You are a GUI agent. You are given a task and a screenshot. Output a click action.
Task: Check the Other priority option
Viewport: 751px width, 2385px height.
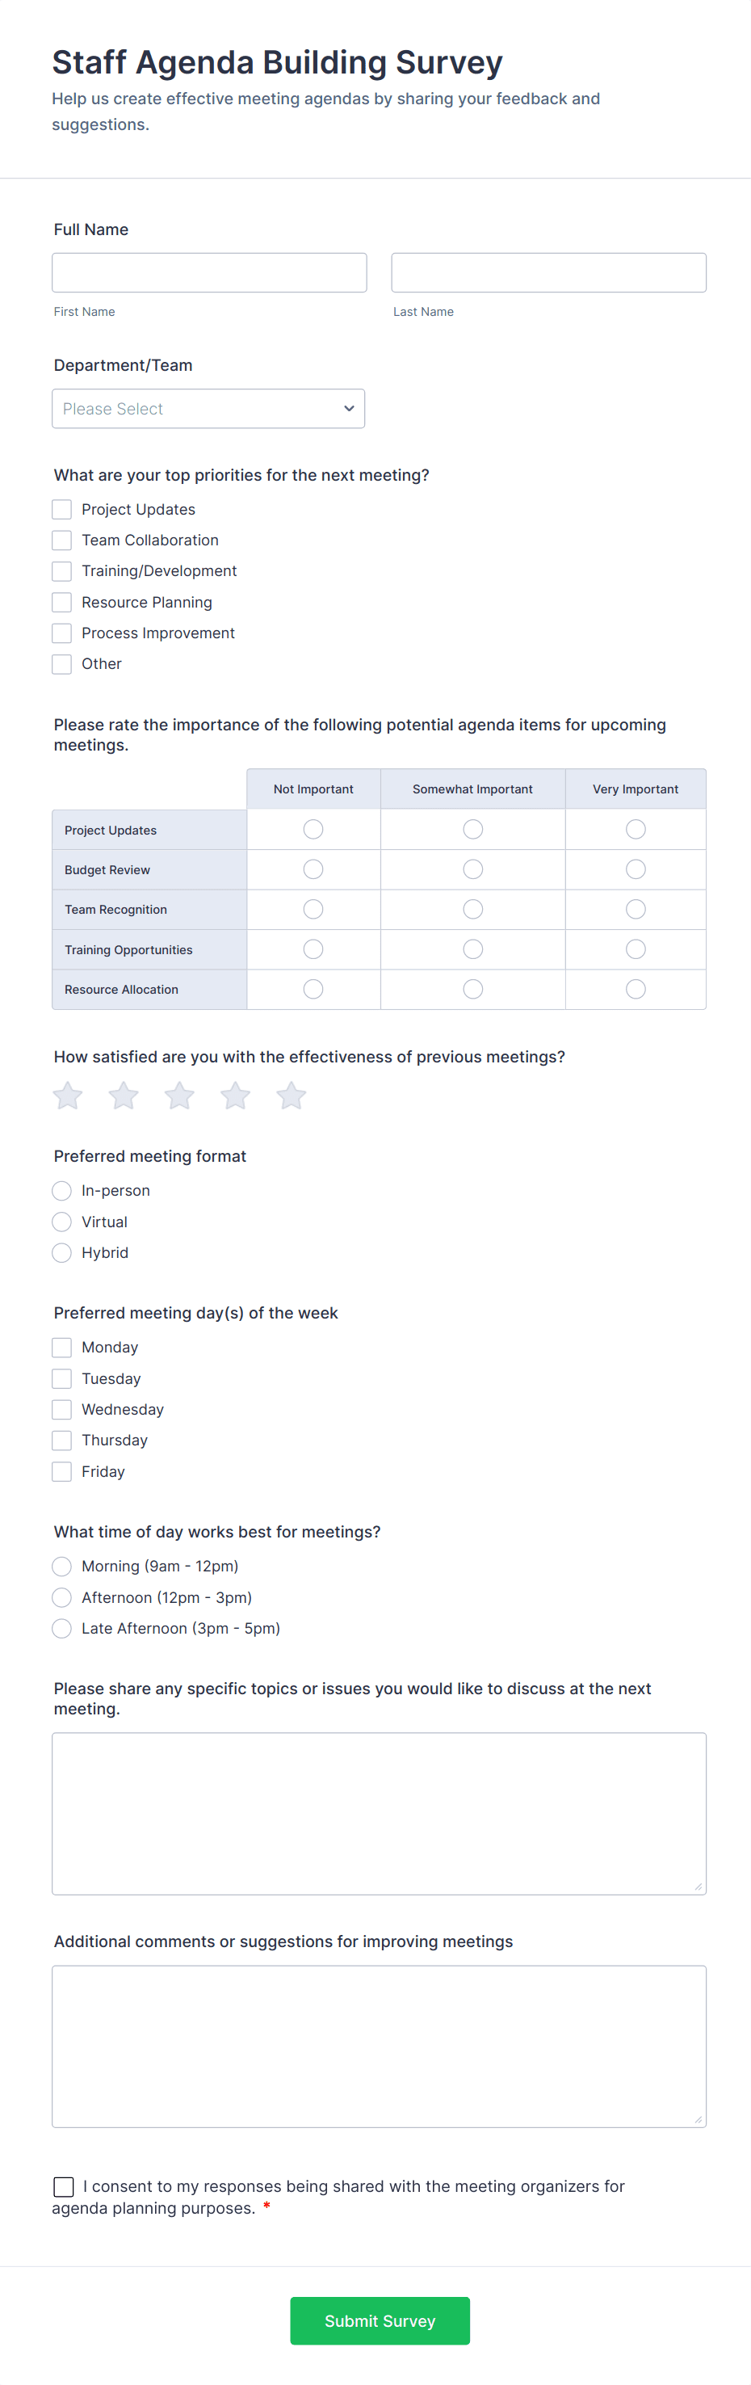coord(61,664)
